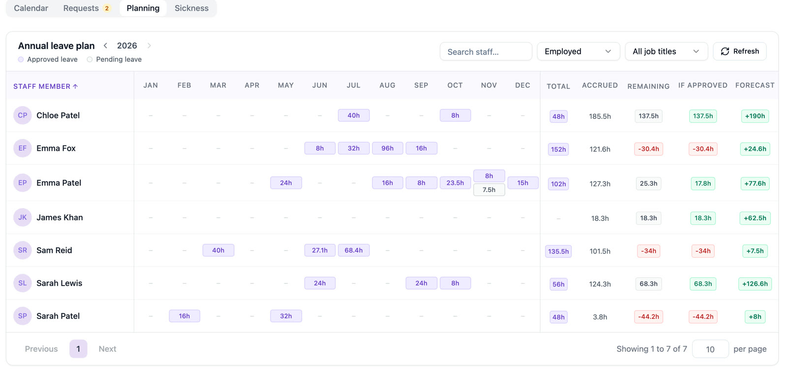This screenshot has height=369, width=787.
Task: Sort by Staff Member column
Action: pyautogui.click(x=46, y=86)
